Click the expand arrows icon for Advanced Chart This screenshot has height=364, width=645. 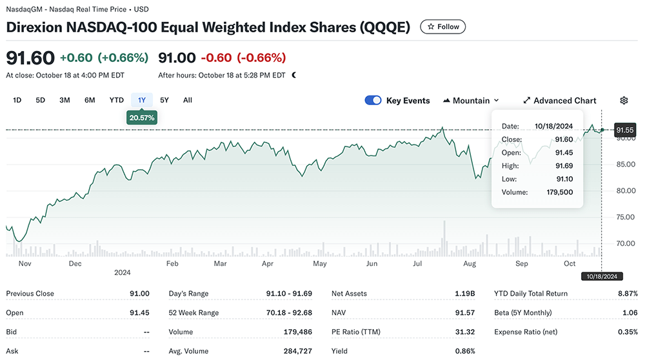(x=526, y=101)
